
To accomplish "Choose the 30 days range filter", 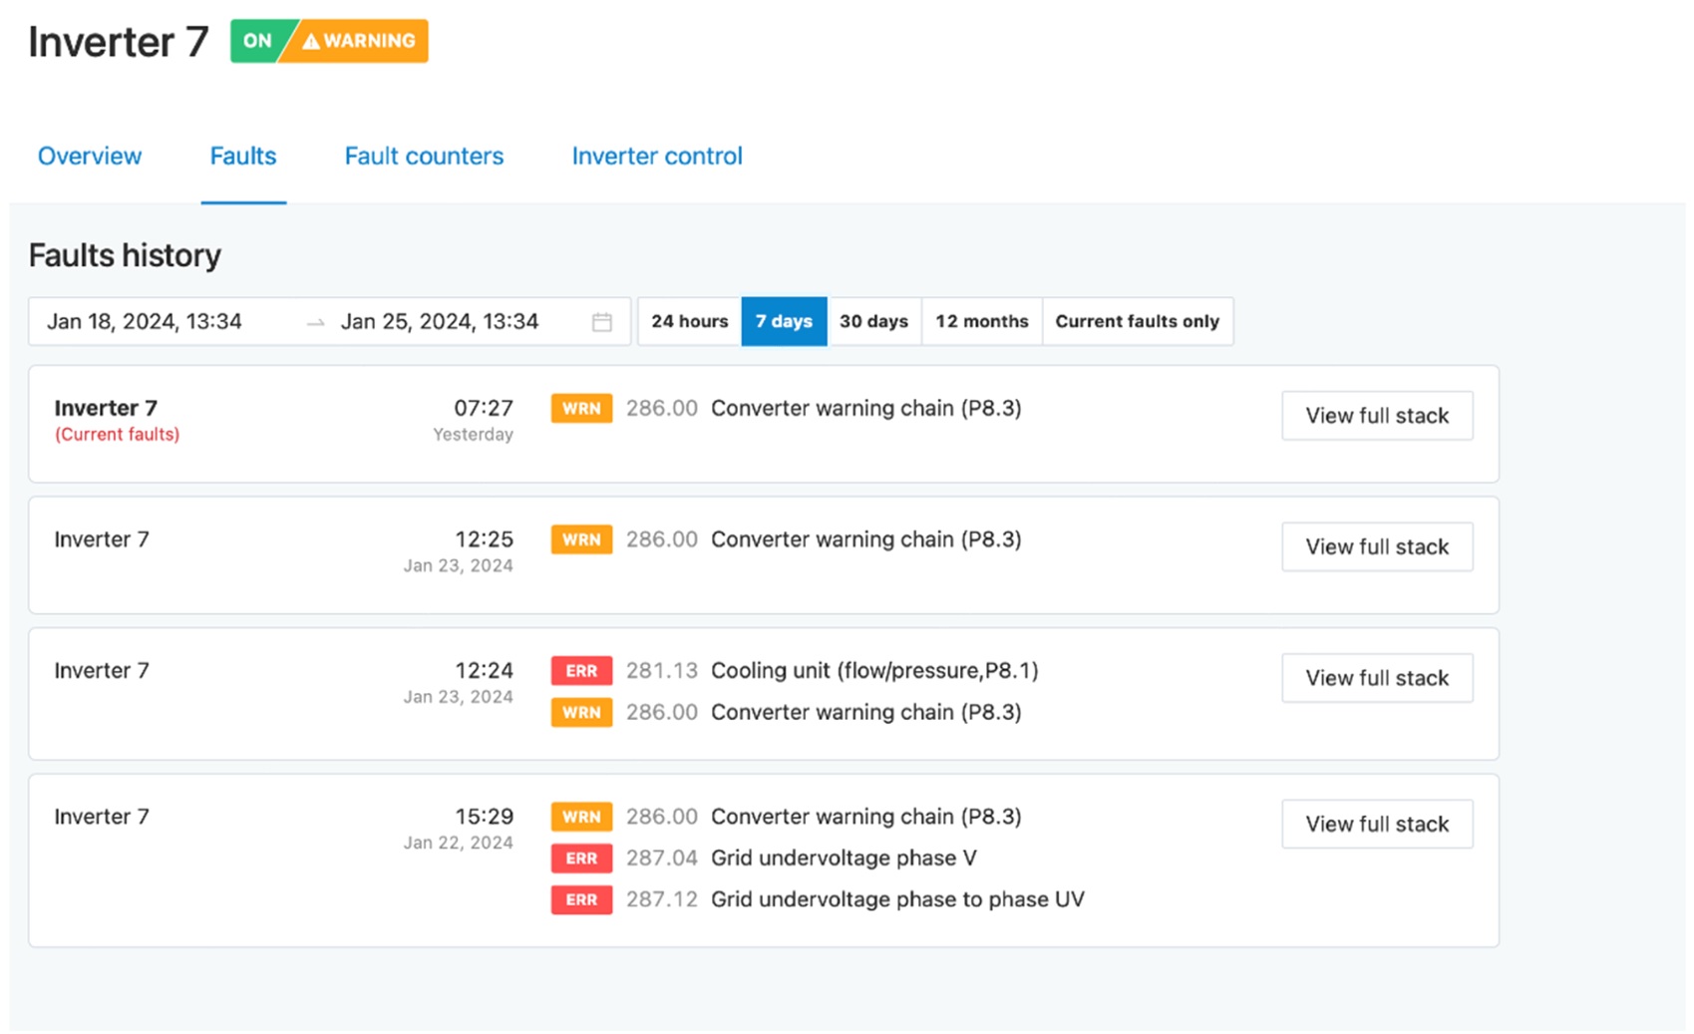I will [874, 321].
